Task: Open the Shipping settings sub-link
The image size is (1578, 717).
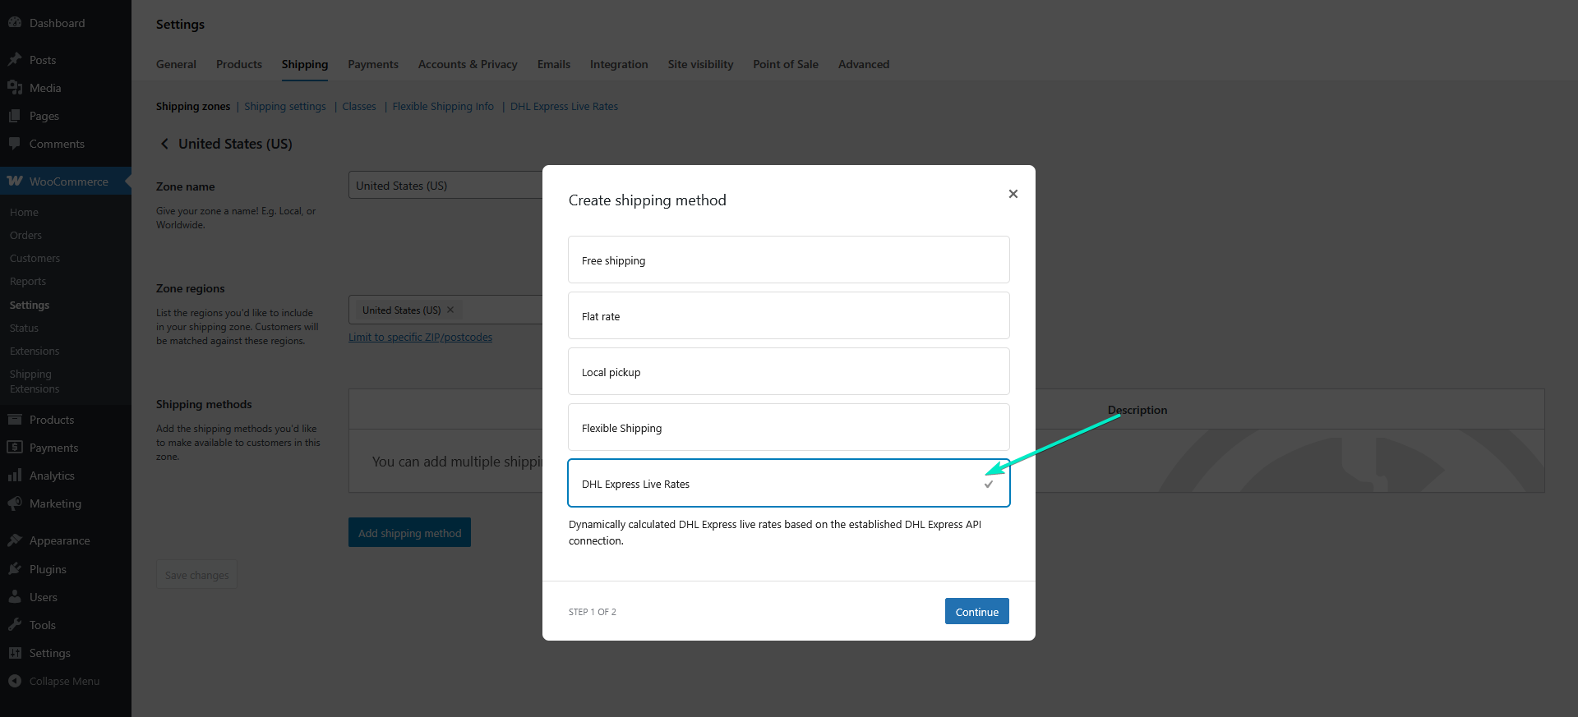Action: tap(285, 107)
